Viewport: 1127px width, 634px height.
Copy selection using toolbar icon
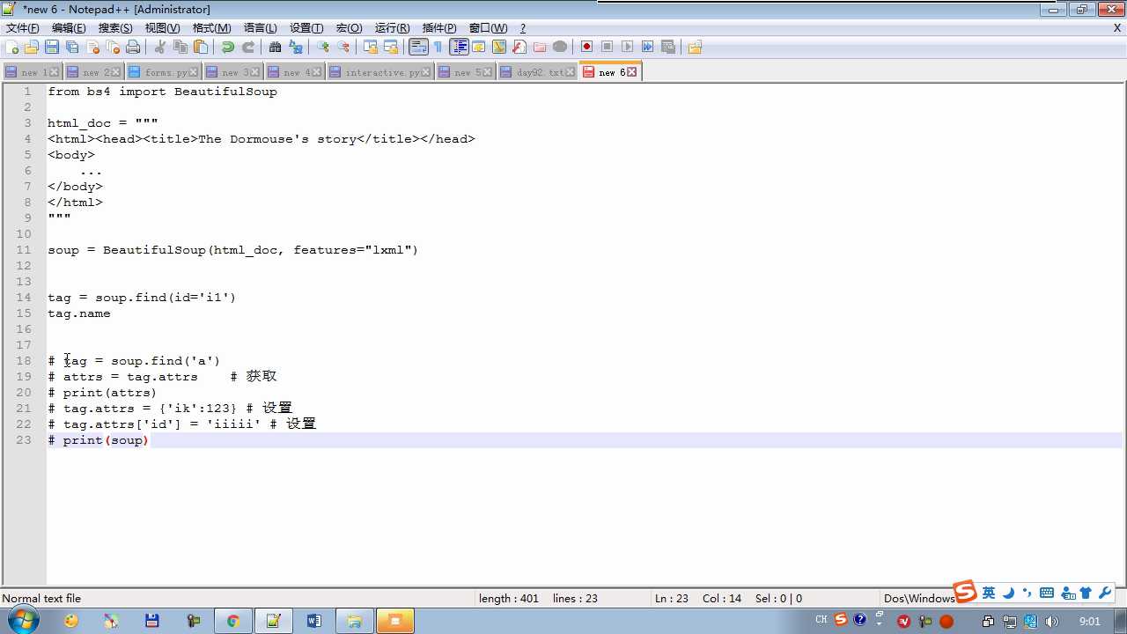tap(180, 47)
